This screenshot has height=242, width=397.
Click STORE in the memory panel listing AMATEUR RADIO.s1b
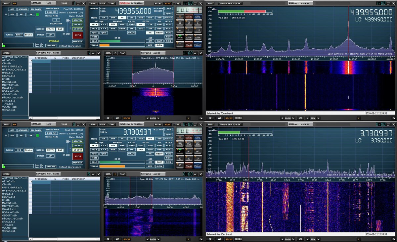point(6,53)
